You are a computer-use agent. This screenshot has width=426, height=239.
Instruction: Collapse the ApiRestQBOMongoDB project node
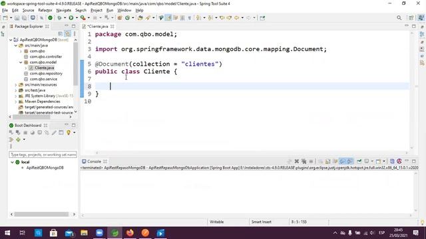point(11,40)
